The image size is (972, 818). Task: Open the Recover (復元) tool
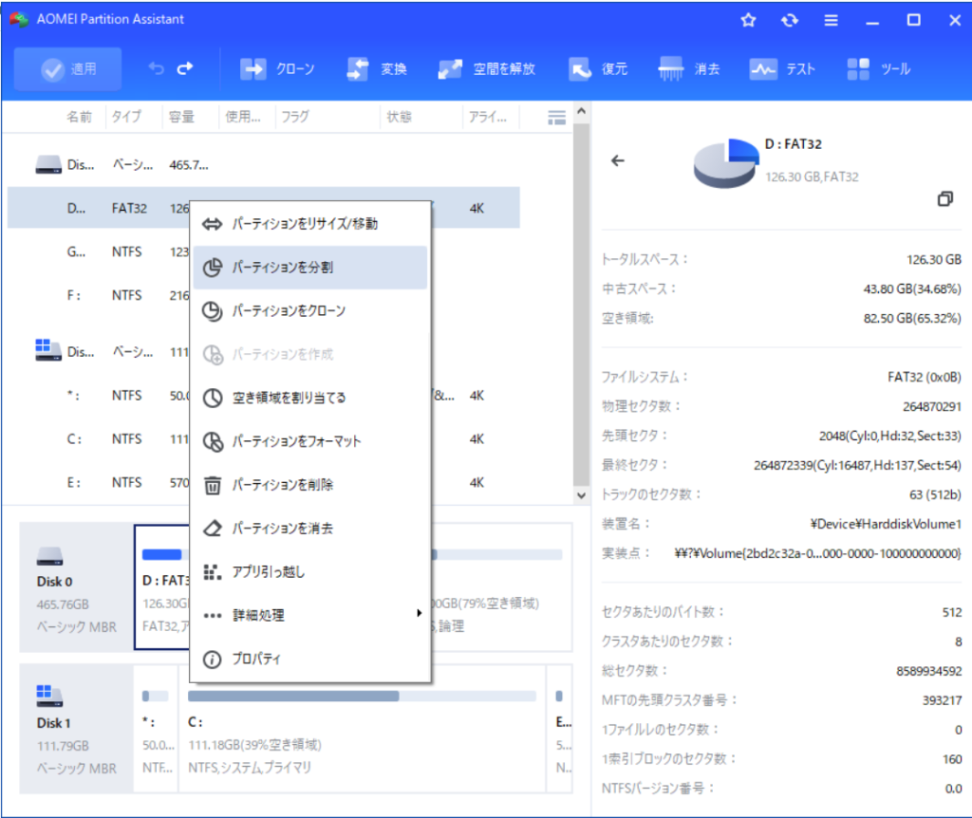pyautogui.click(x=580, y=69)
